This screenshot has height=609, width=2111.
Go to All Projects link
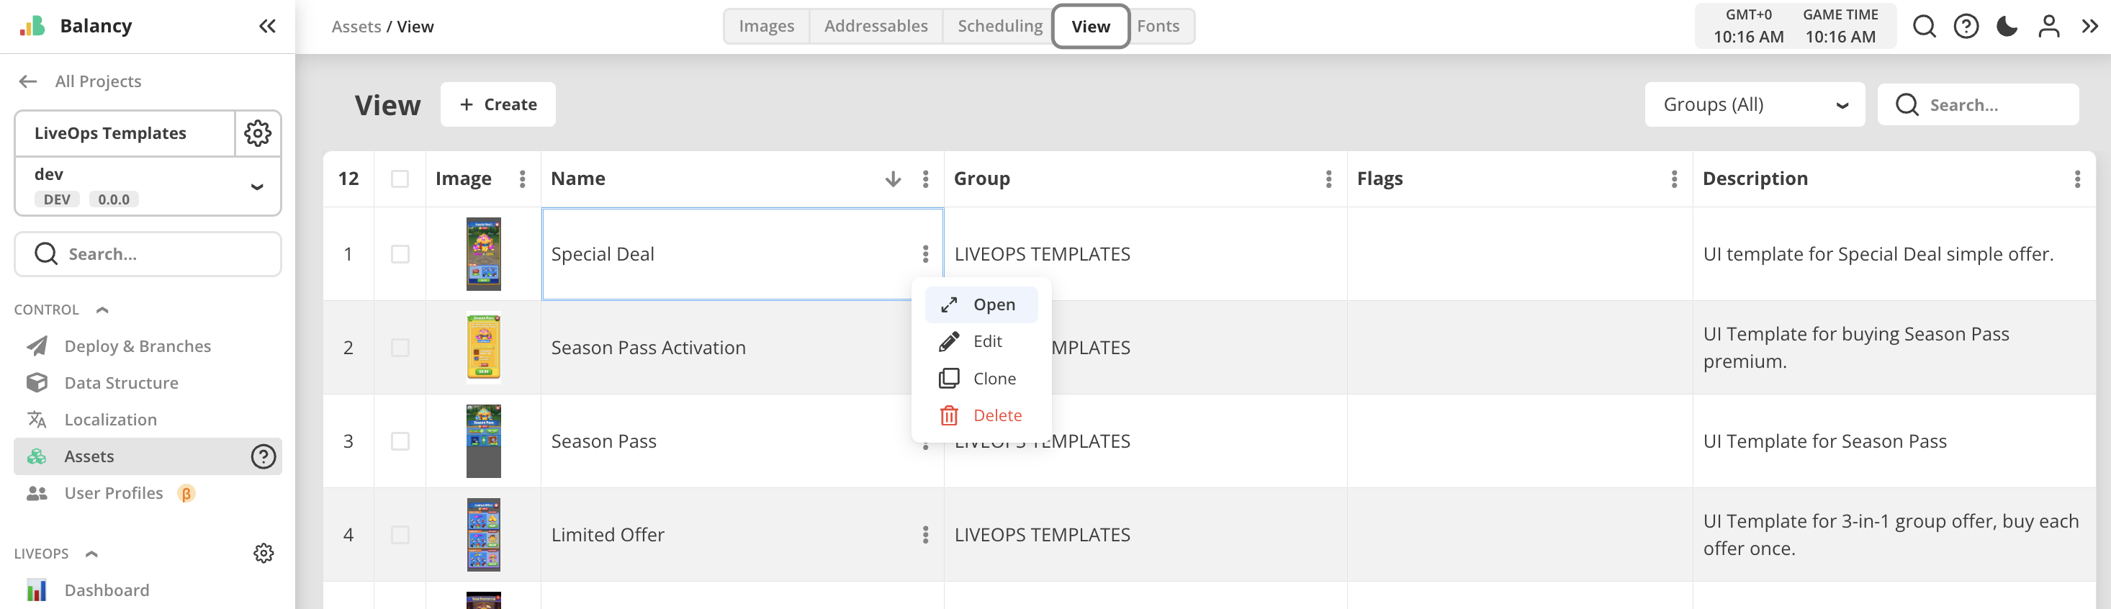tap(99, 81)
